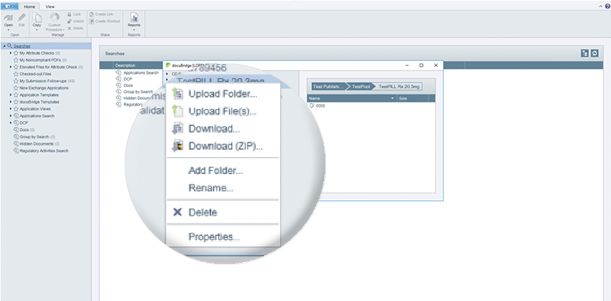This screenshot has height=301, width=611.
Task: Open the Reports dropdown arrow
Action: (134, 29)
